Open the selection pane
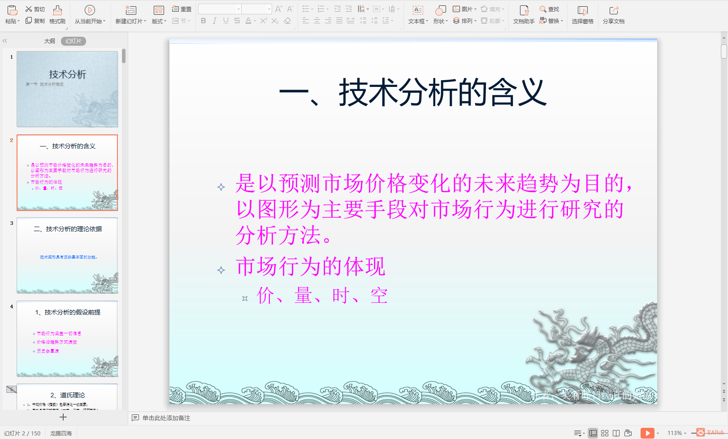 coord(582,13)
